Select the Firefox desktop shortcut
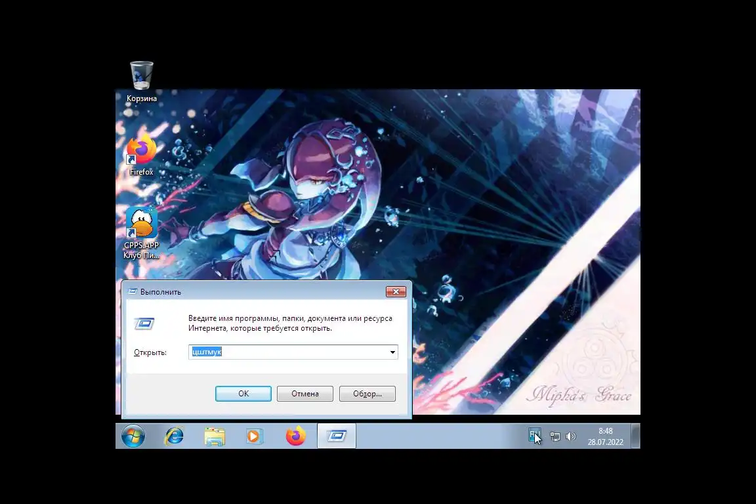 click(x=141, y=156)
